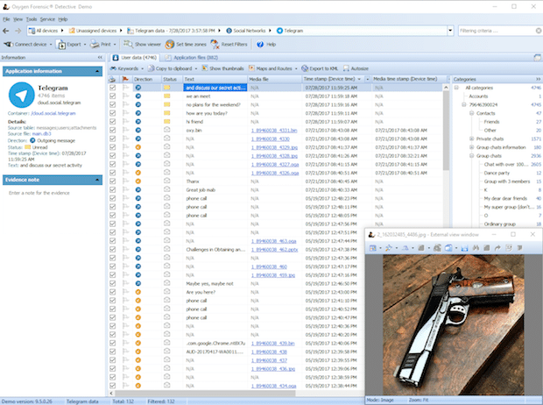Expand Group chats information tree node

(x=471, y=147)
